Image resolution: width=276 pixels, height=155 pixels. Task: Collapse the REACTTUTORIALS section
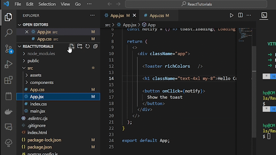19,46
